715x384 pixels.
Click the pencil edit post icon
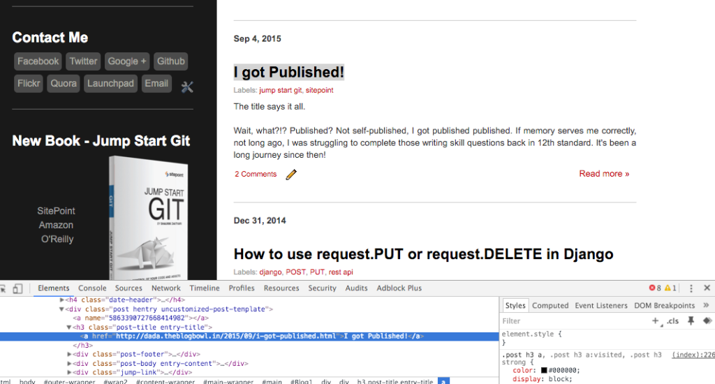pyautogui.click(x=291, y=175)
